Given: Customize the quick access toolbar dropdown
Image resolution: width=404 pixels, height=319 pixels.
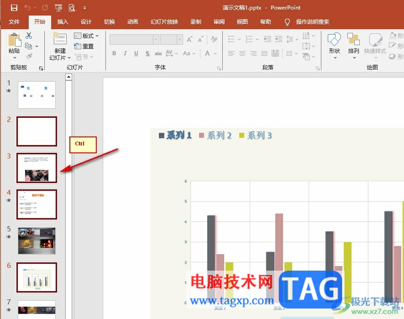Looking at the screenshot, I should pos(84,8).
